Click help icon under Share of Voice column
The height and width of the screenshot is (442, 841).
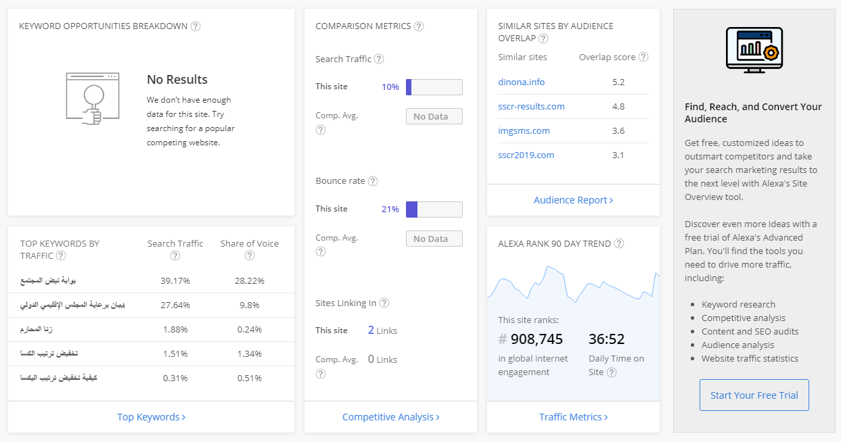tap(250, 255)
